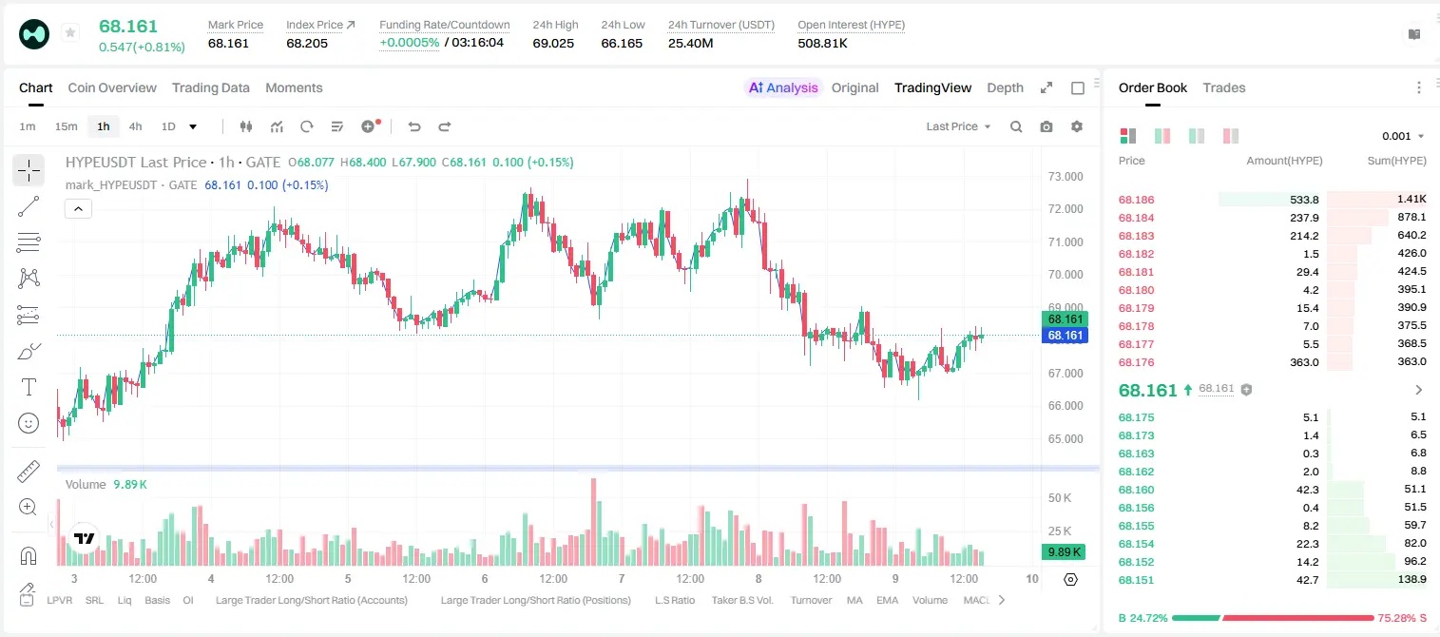
Task: Take a chart snapshot with camera icon
Action: [x=1046, y=126]
